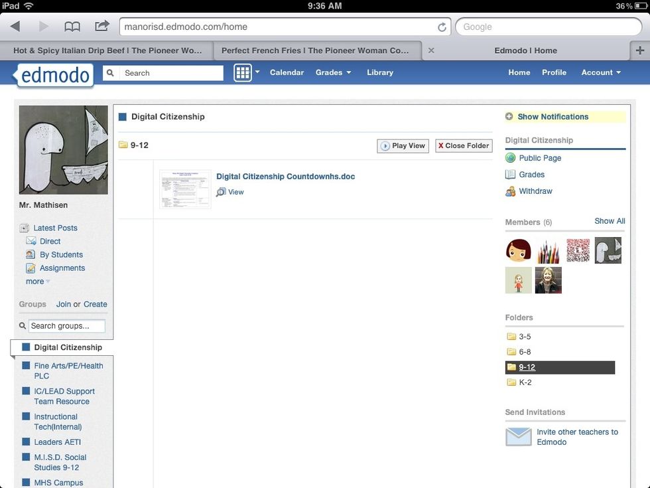Click Mr. Mathisen profile picture
Image resolution: width=650 pixels, height=488 pixels.
click(x=64, y=150)
